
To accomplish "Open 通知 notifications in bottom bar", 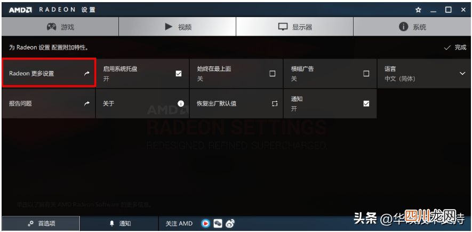I will coord(119,223).
